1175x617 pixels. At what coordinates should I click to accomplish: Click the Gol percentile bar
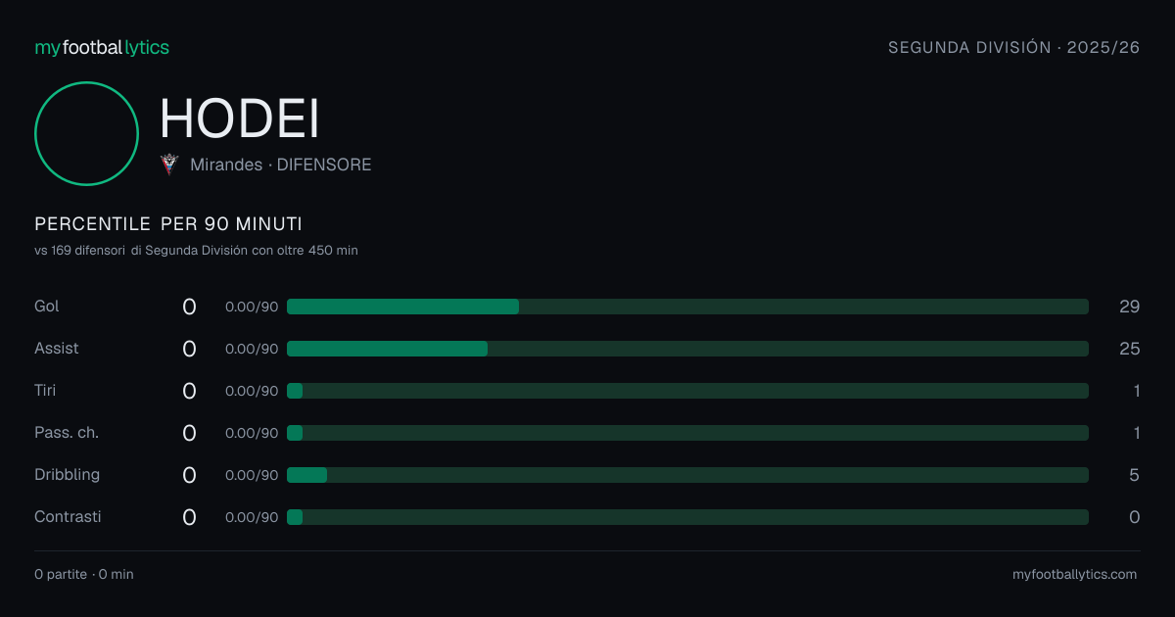tap(687, 307)
